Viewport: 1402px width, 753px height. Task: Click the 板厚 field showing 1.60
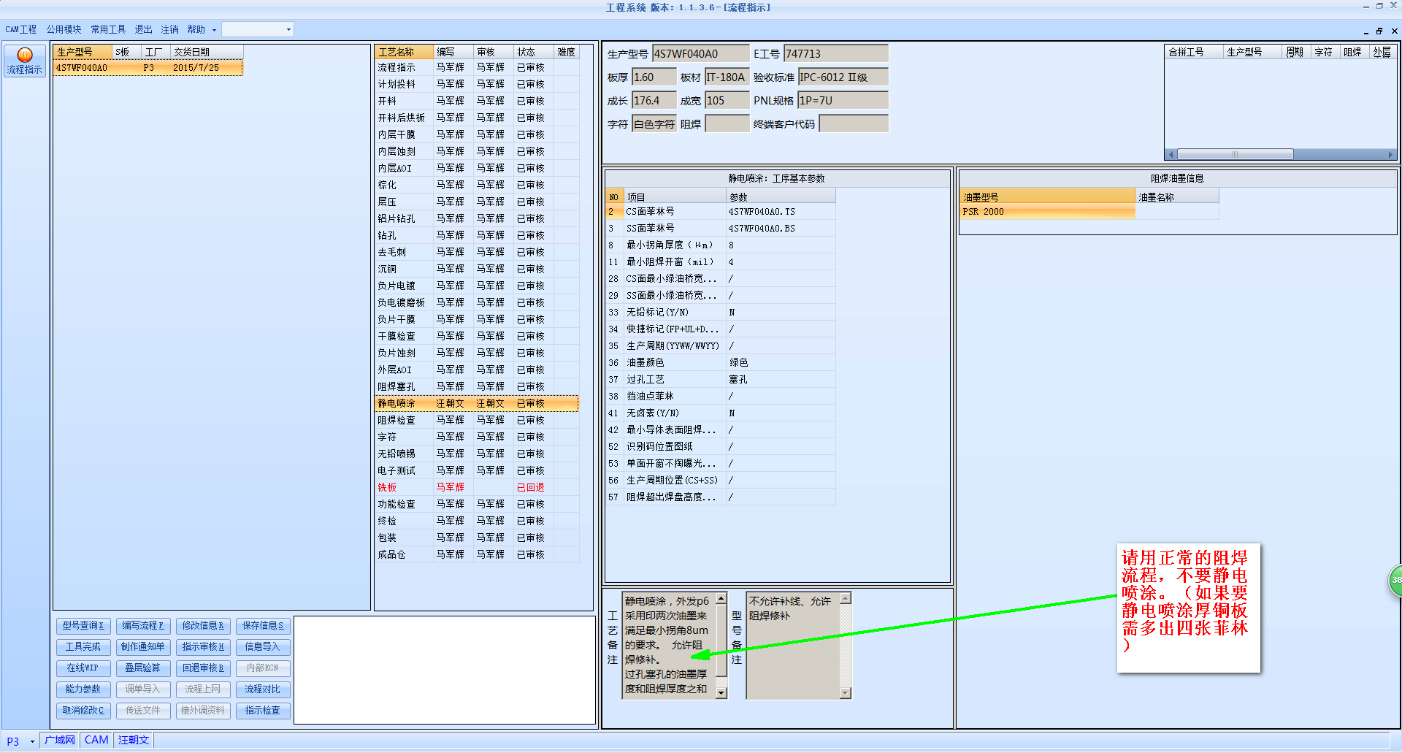(x=654, y=77)
